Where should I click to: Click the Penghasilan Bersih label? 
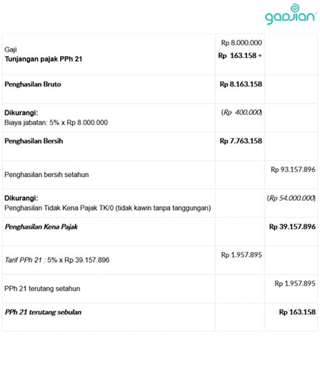point(34,141)
